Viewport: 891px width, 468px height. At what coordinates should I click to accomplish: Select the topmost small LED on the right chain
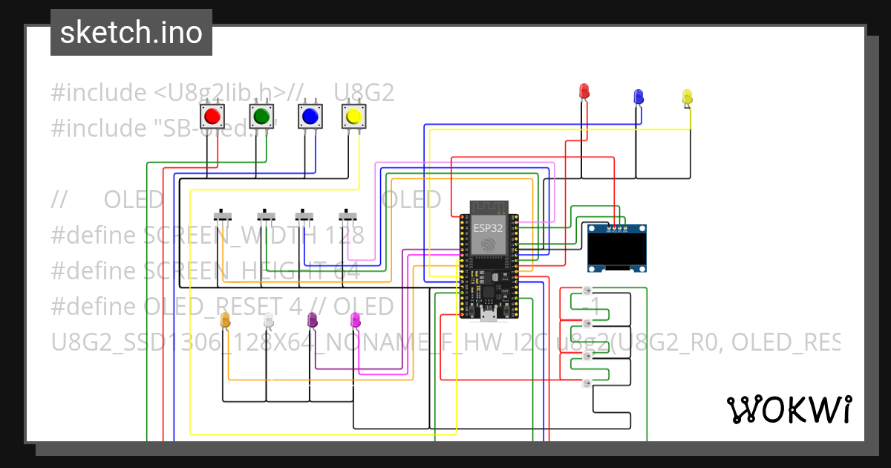point(586,290)
